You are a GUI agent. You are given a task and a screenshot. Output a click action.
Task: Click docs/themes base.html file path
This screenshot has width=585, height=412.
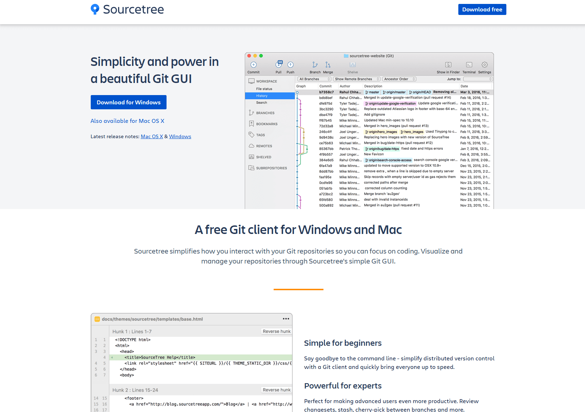[x=152, y=319]
